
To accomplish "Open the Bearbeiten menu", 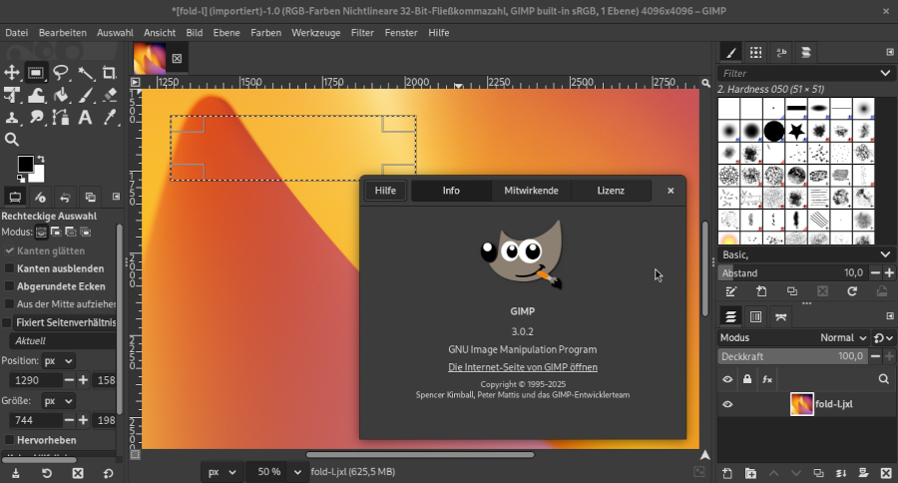I will click(x=63, y=33).
